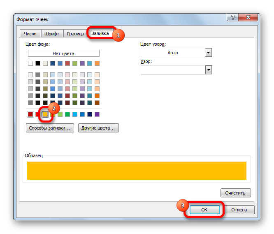
Task: Select purple in the standard colors row
Action: pyautogui.click(x=97, y=114)
